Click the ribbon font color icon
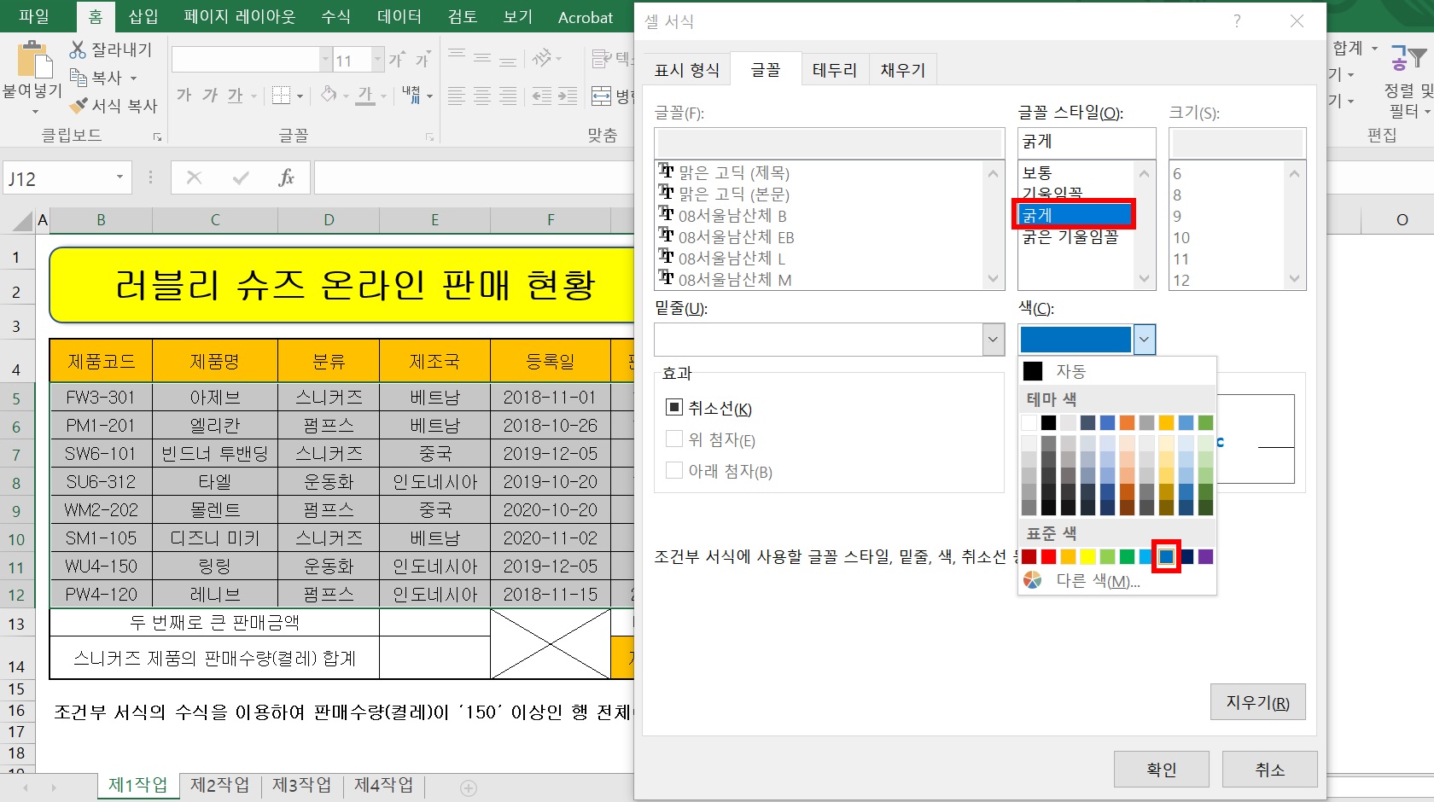This screenshot has width=1434, height=802. 365,95
